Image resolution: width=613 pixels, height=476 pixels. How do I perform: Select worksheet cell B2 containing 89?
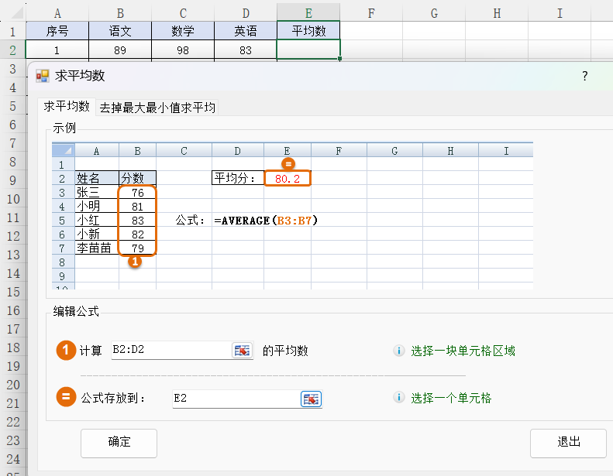pyautogui.click(x=119, y=50)
